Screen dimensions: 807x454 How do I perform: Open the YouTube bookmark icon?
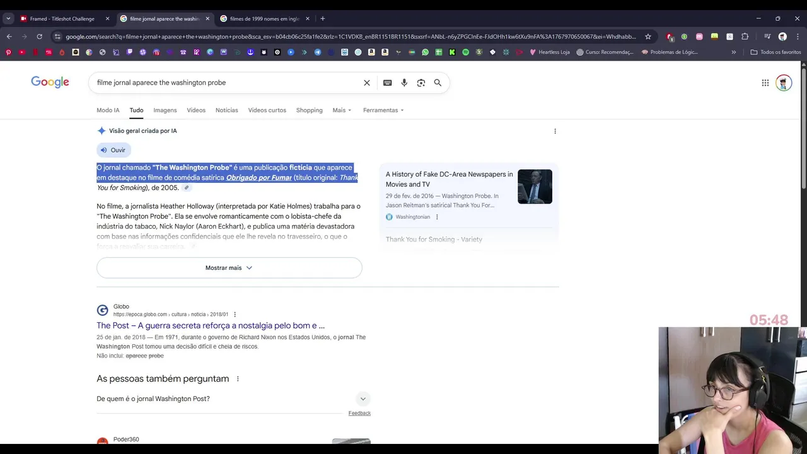point(22,52)
